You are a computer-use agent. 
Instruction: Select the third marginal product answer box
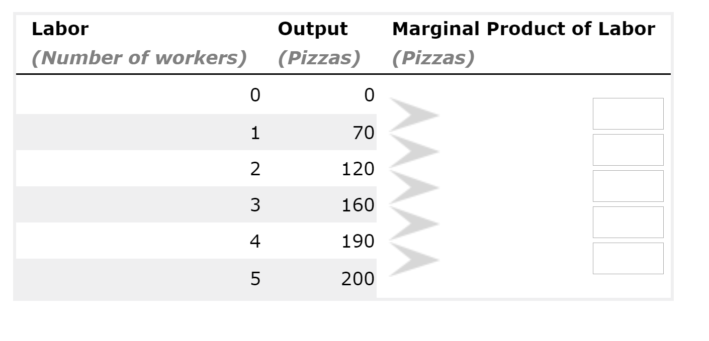pyautogui.click(x=628, y=186)
